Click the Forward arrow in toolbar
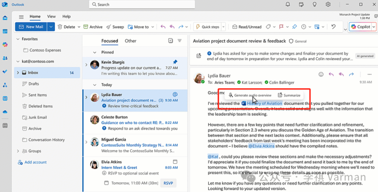This screenshot has height=192, width=378. pyautogui.click(x=181, y=27)
